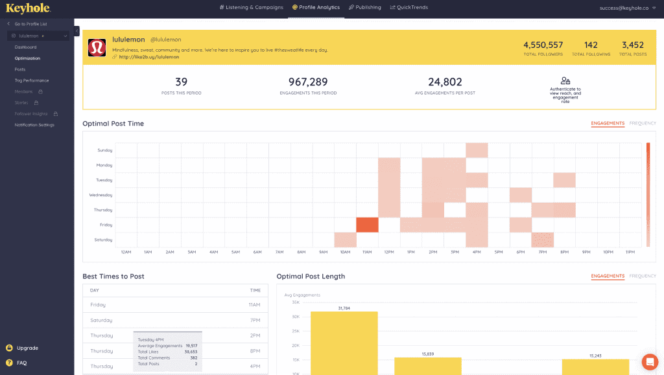Click the 3,452 total posts value
Screen dimensions: 664x375
point(633,45)
